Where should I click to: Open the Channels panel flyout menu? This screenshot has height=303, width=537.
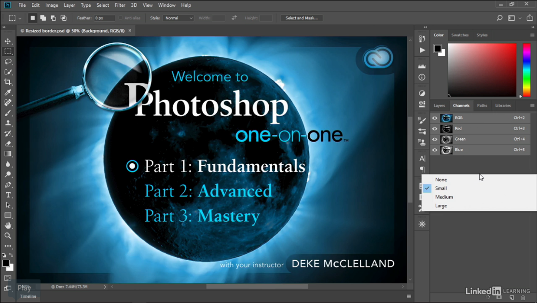tap(532, 105)
